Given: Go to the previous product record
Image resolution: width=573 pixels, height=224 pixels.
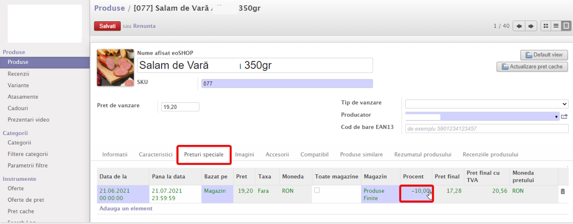Looking at the screenshot, I should point(519,26).
